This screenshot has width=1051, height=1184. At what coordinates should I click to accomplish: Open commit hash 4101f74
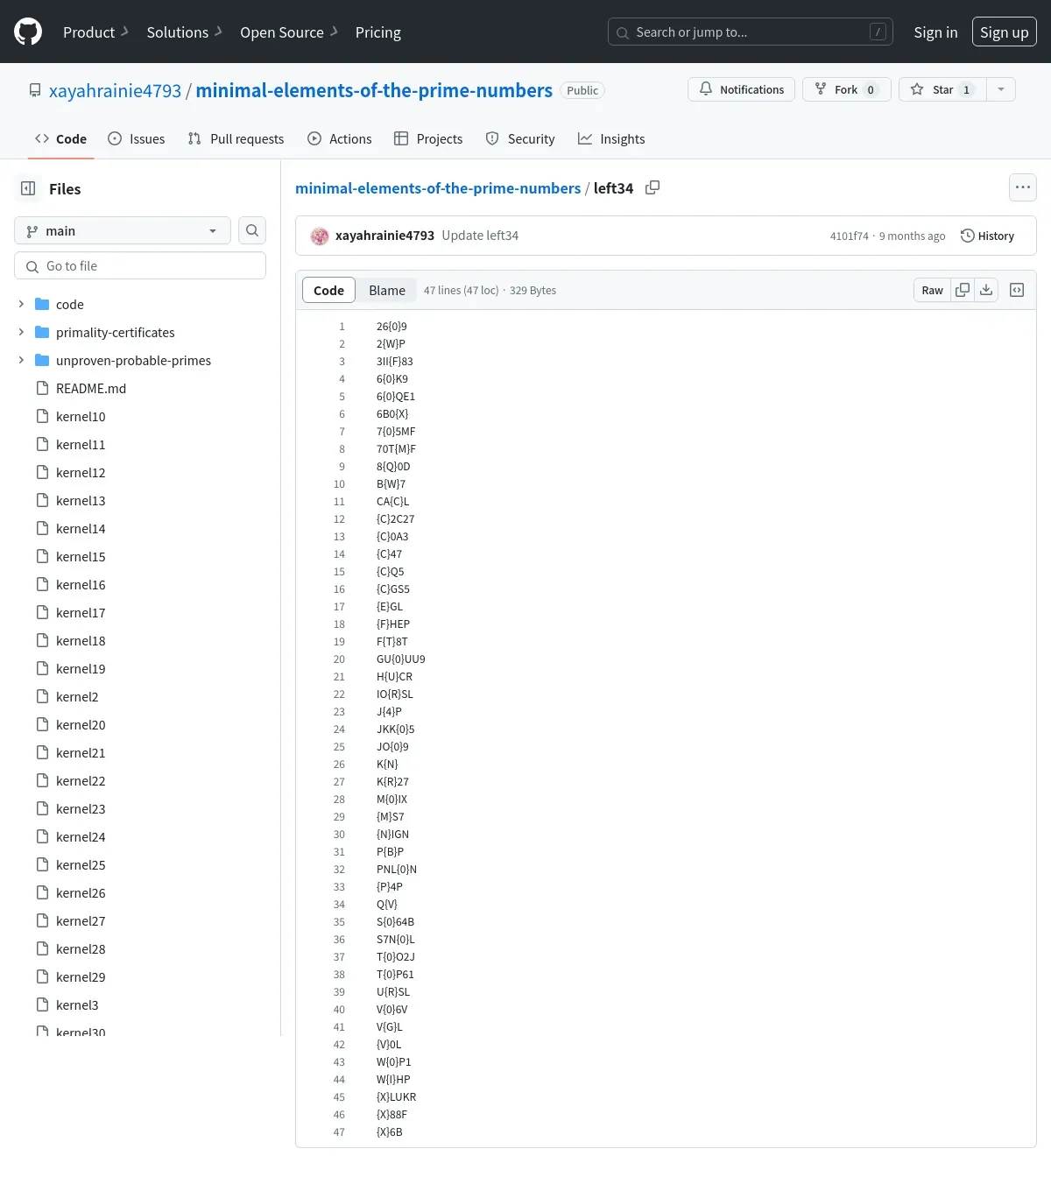[x=849, y=236]
